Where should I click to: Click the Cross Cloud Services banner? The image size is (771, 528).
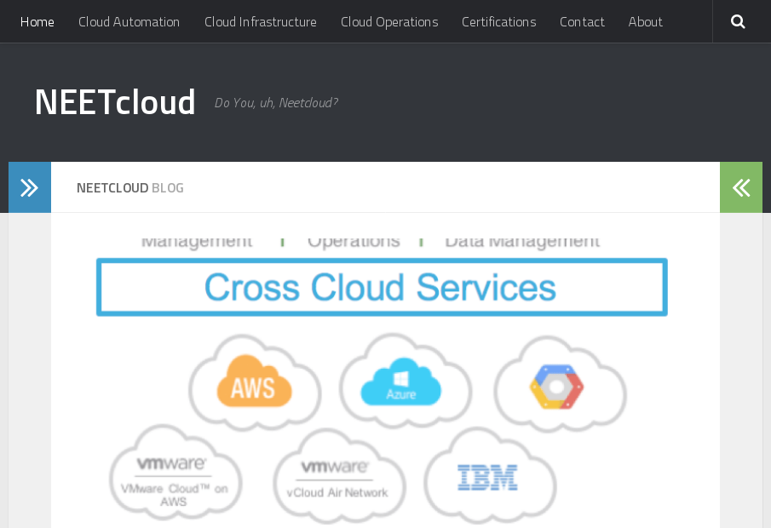[382, 287]
